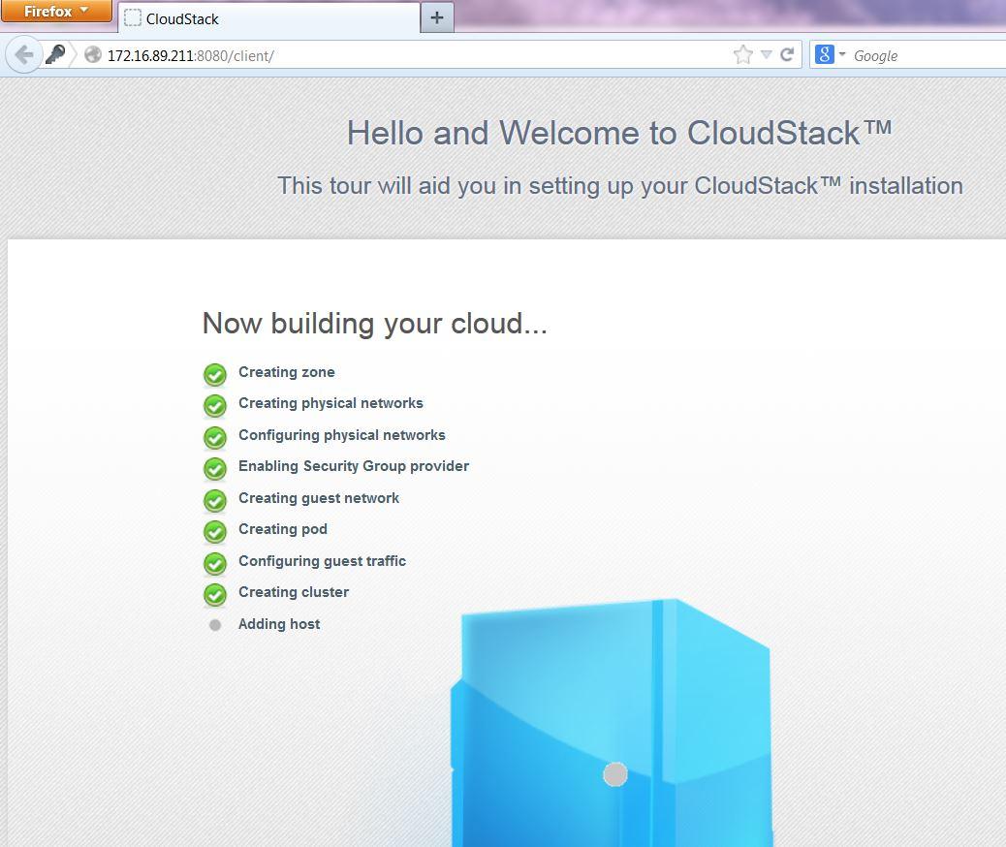Click the 'Adding host' step text
The image size is (1006, 847).
[278, 624]
